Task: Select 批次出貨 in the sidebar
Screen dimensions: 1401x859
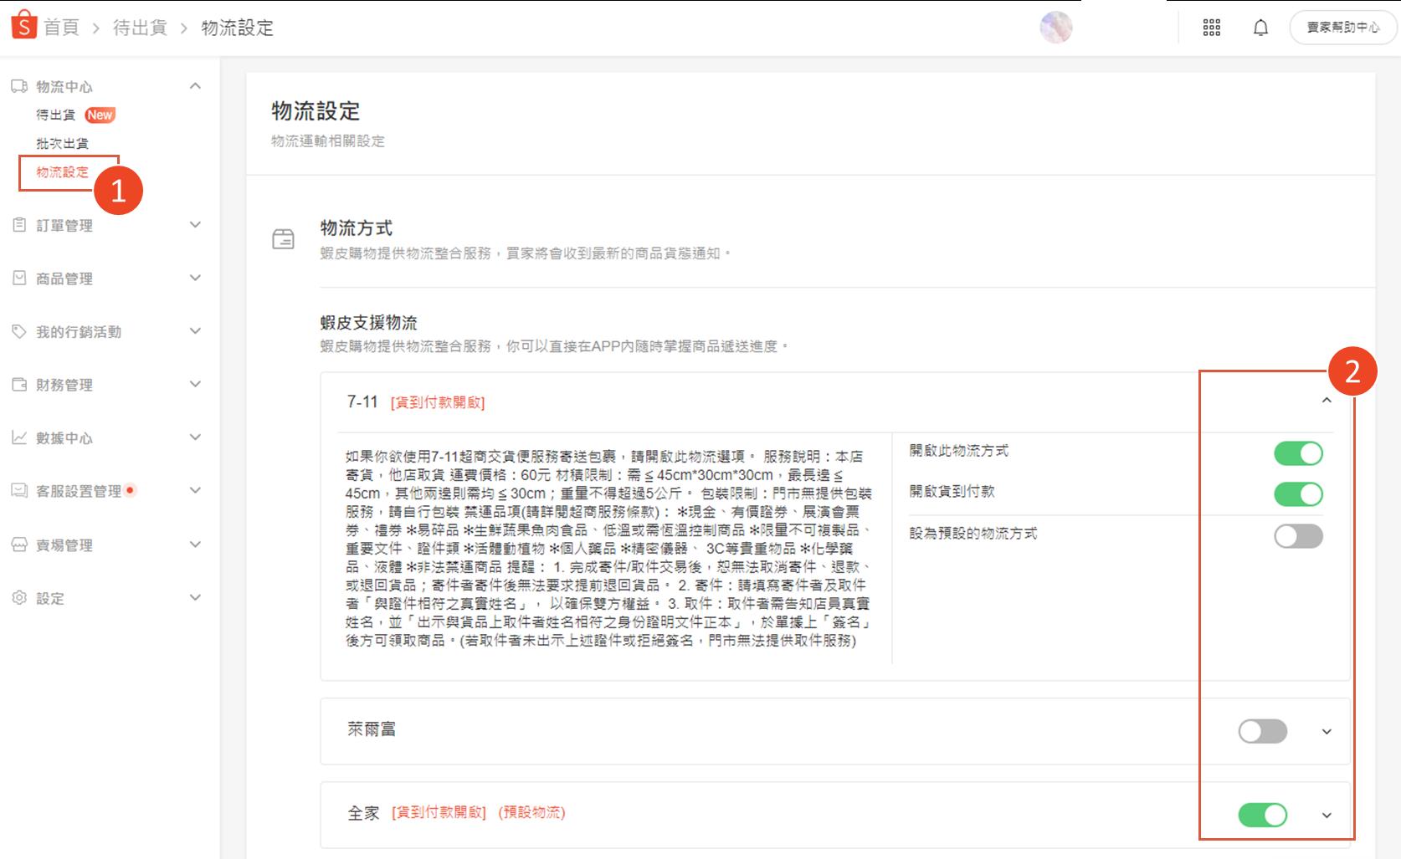Action: tap(62, 143)
